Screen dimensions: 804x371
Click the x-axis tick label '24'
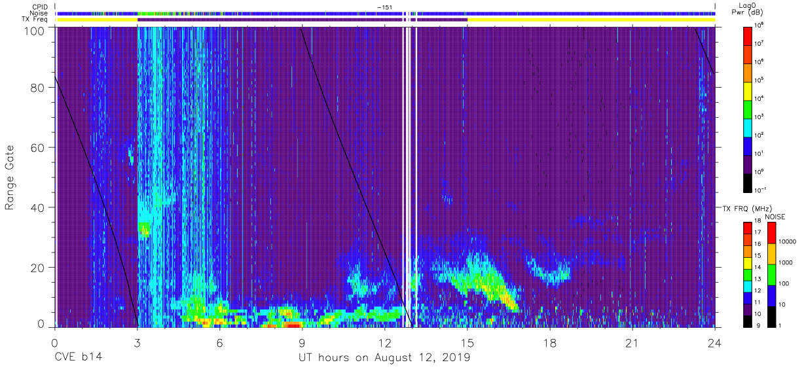pos(714,343)
